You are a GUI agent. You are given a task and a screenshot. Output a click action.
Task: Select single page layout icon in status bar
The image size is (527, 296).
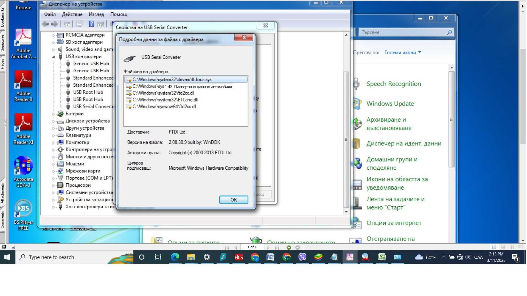pyautogui.click(x=494, y=247)
